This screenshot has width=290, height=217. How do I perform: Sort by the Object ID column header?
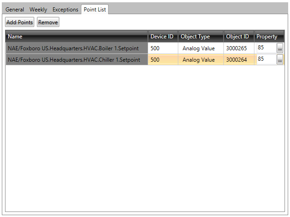click(238, 37)
